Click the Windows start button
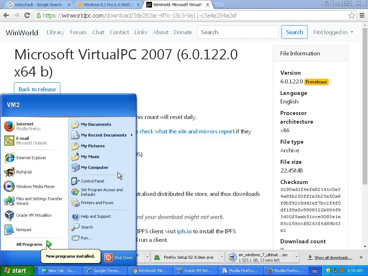 click(17, 271)
